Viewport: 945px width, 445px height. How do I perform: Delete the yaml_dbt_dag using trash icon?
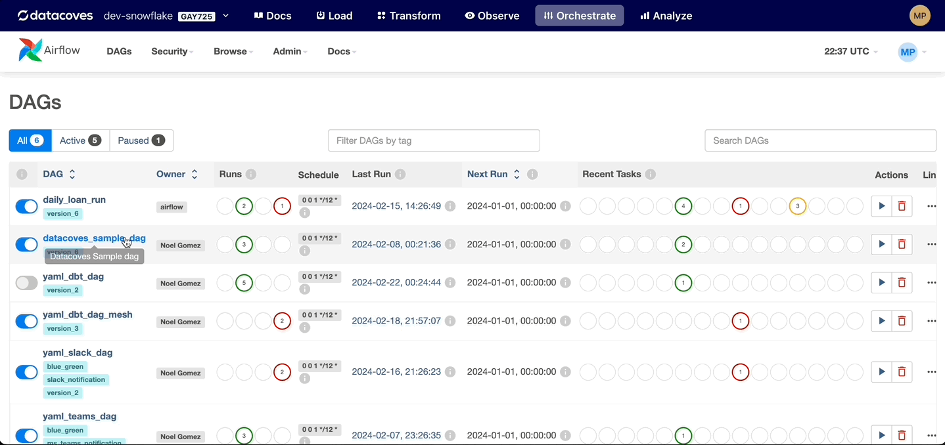pyautogui.click(x=902, y=283)
